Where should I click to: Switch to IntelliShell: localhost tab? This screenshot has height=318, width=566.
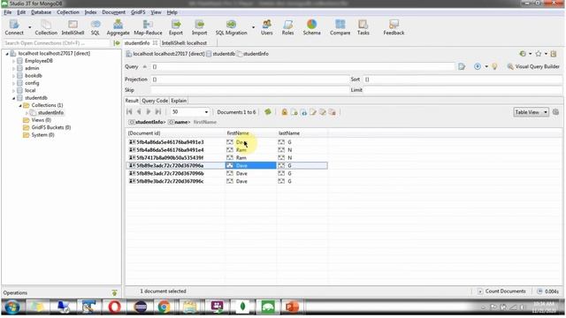click(184, 43)
